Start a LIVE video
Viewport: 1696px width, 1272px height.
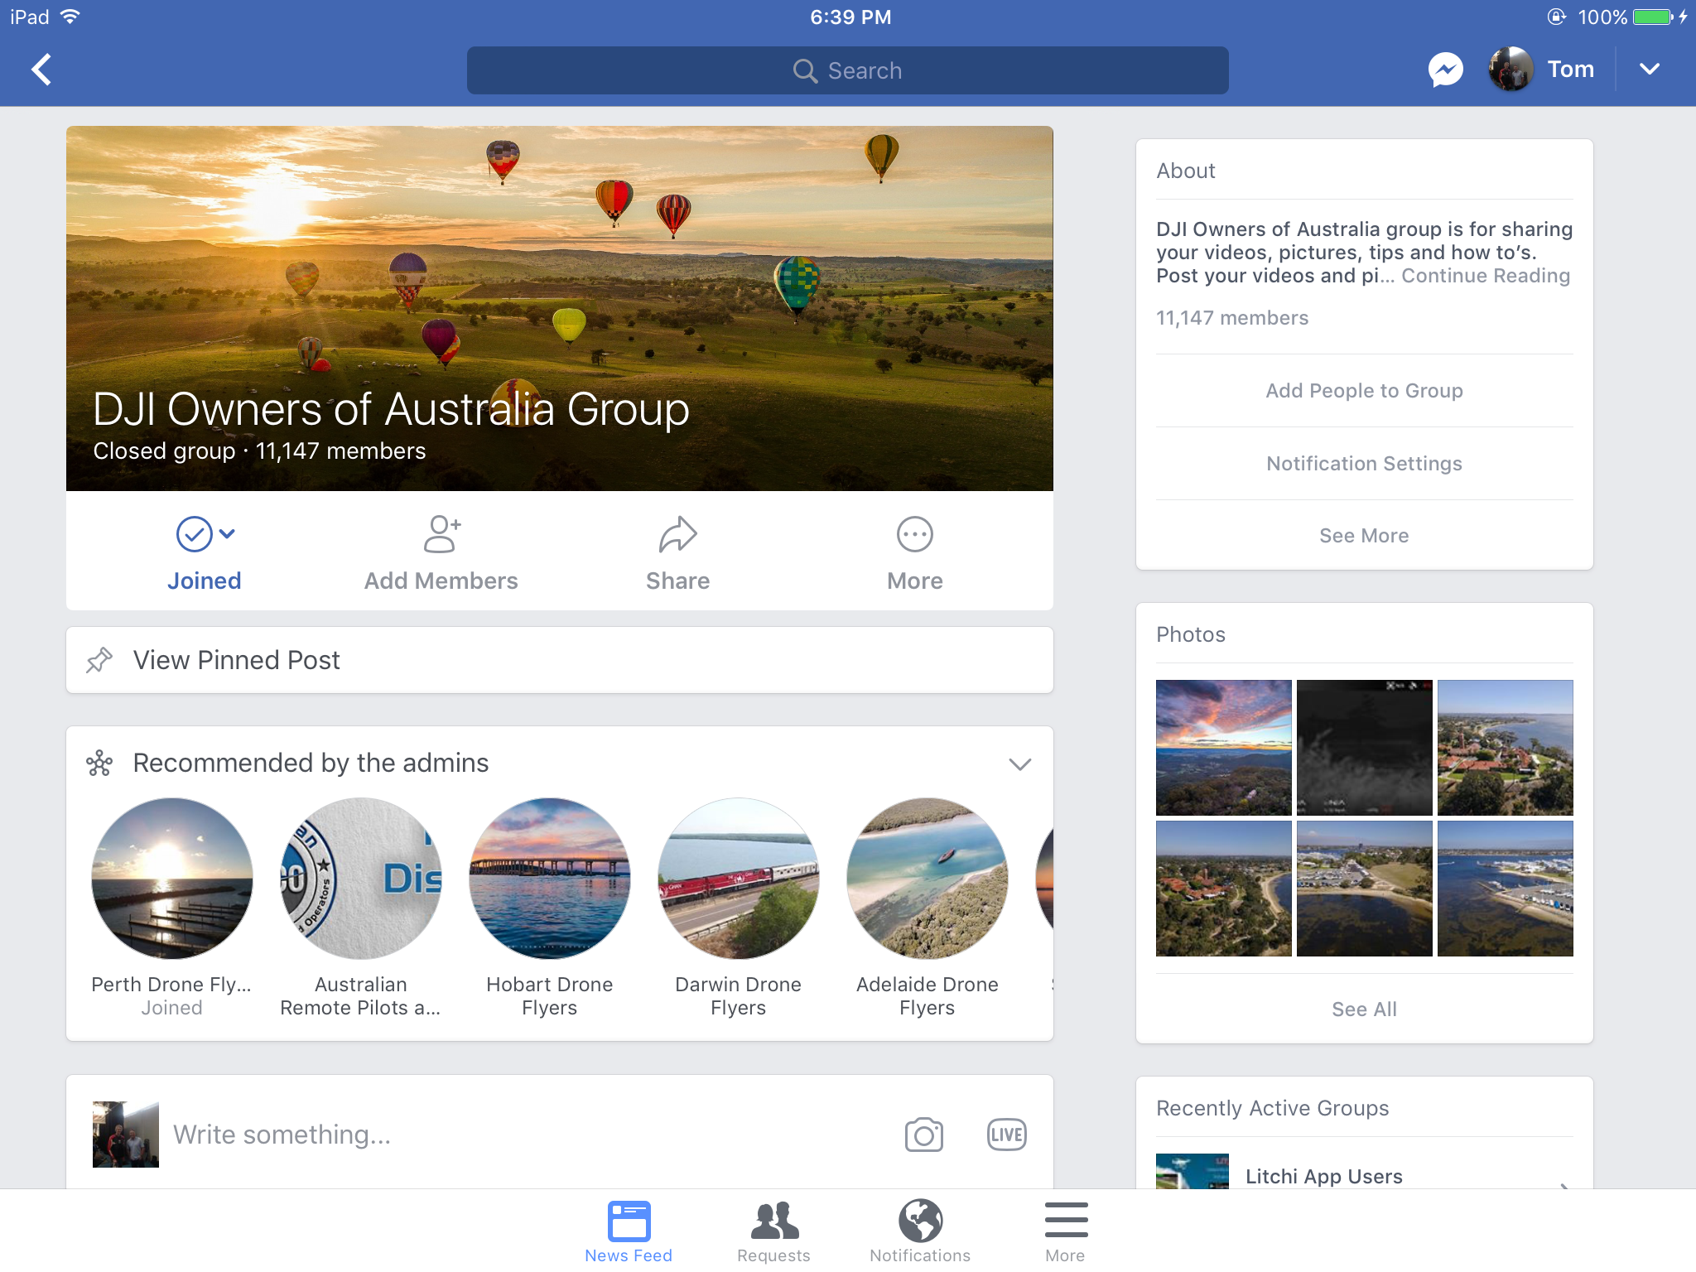[x=1006, y=1135]
